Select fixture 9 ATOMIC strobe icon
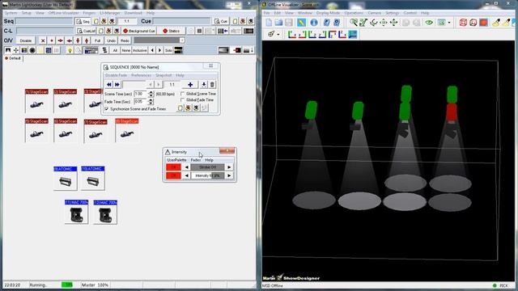Image resolution: width=518 pixels, height=291 pixels. 65,178
